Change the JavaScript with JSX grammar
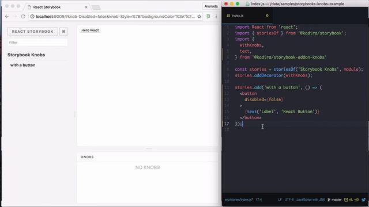This screenshot has width=369, height=207. [x=311, y=200]
